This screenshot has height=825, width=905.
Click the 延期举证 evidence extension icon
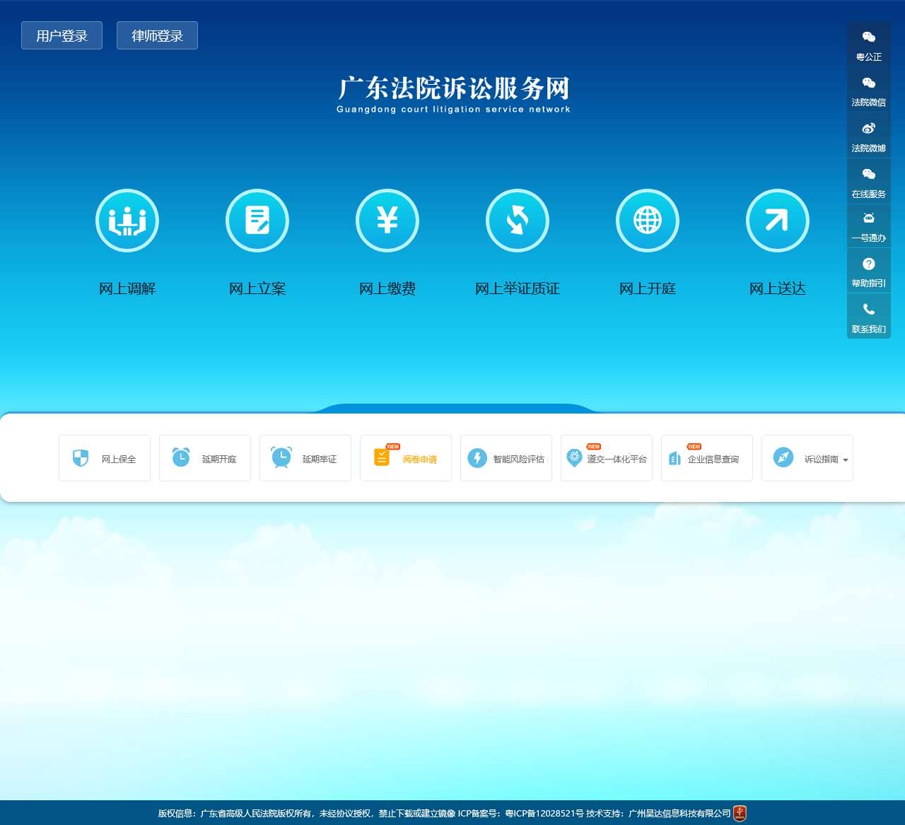(x=305, y=458)
